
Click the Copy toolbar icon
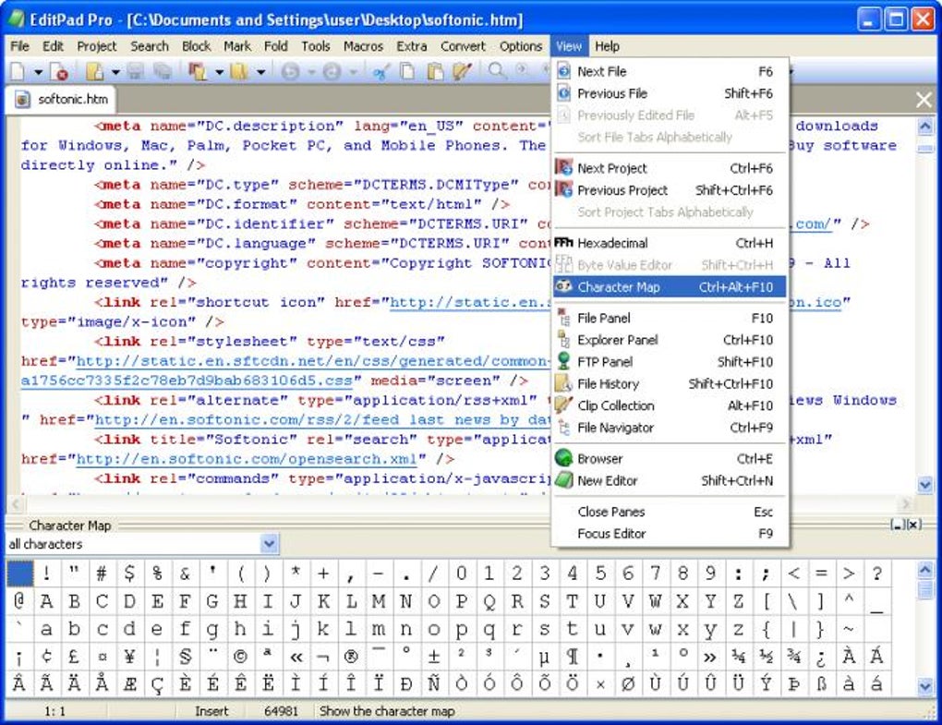pyautogui.click(x=408, y=71)
